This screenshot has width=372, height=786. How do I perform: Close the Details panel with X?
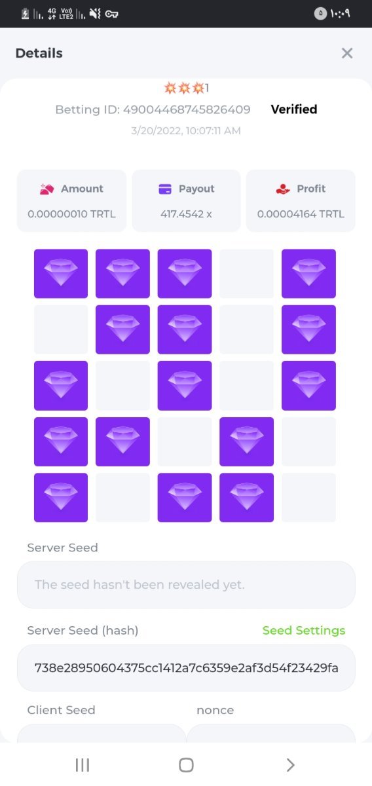[347, 53]
